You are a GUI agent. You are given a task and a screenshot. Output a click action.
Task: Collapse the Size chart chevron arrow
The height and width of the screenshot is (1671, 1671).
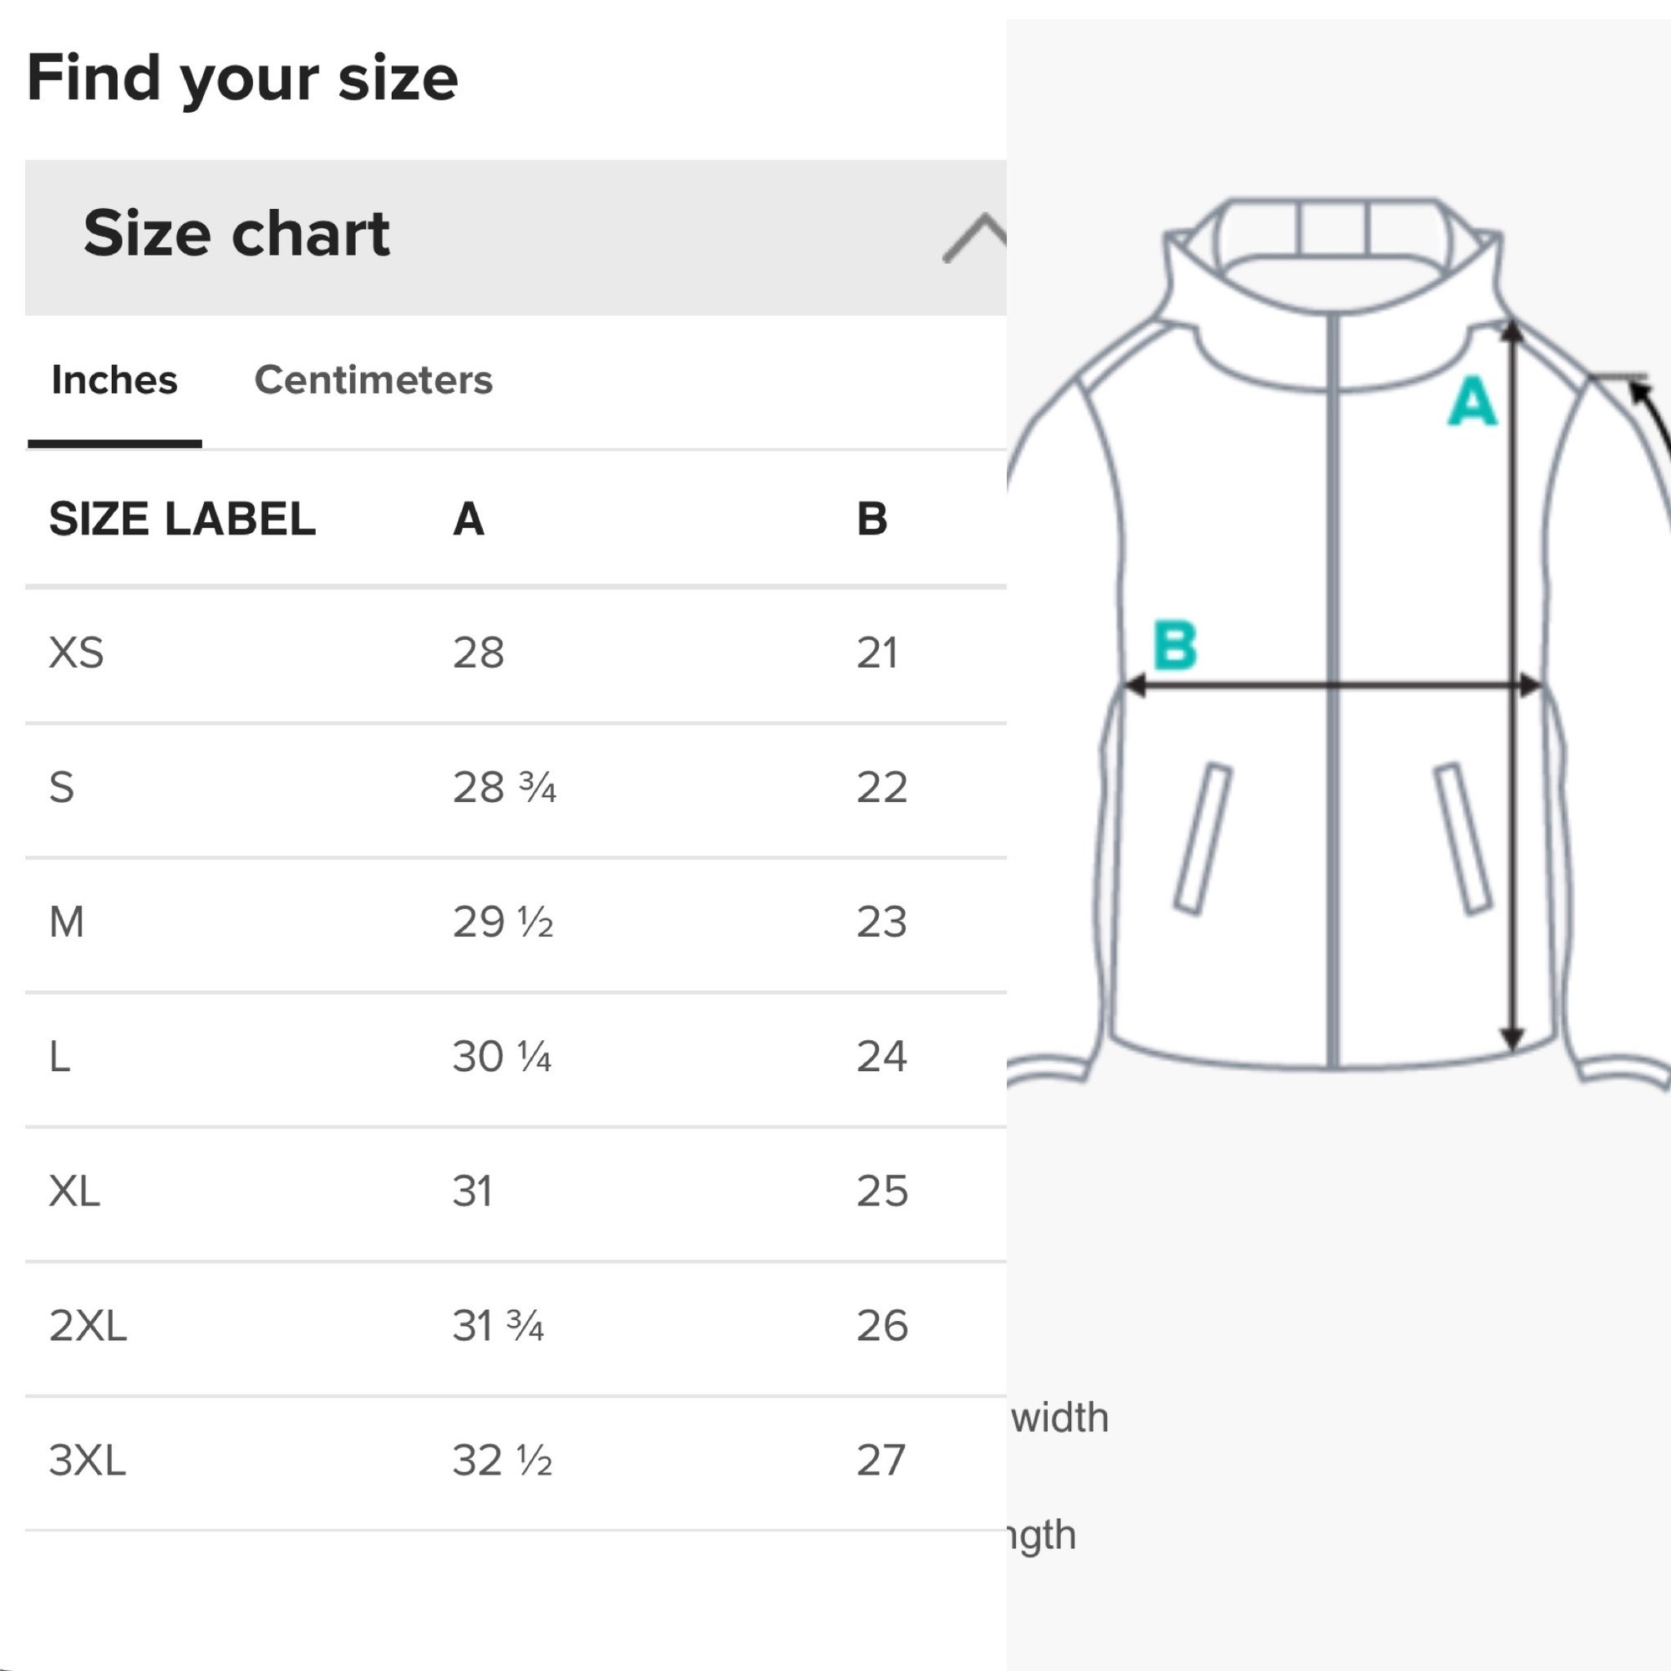[x=975, y=237]
